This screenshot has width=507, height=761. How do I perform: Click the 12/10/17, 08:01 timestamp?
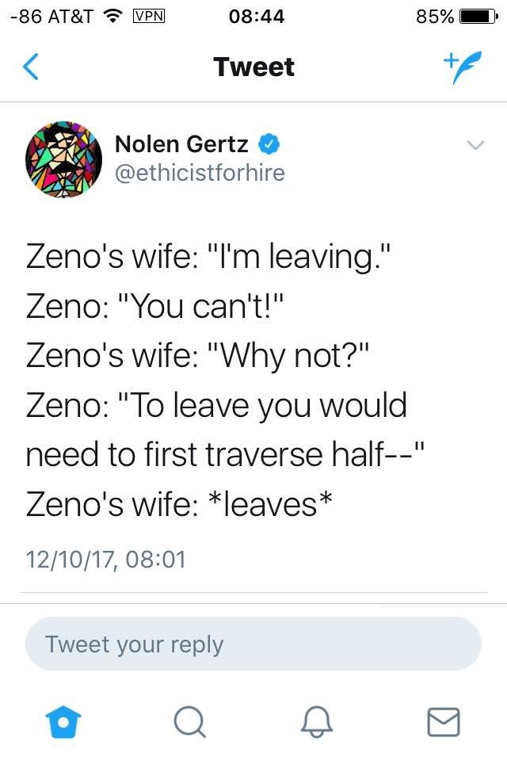coord(105,560)
